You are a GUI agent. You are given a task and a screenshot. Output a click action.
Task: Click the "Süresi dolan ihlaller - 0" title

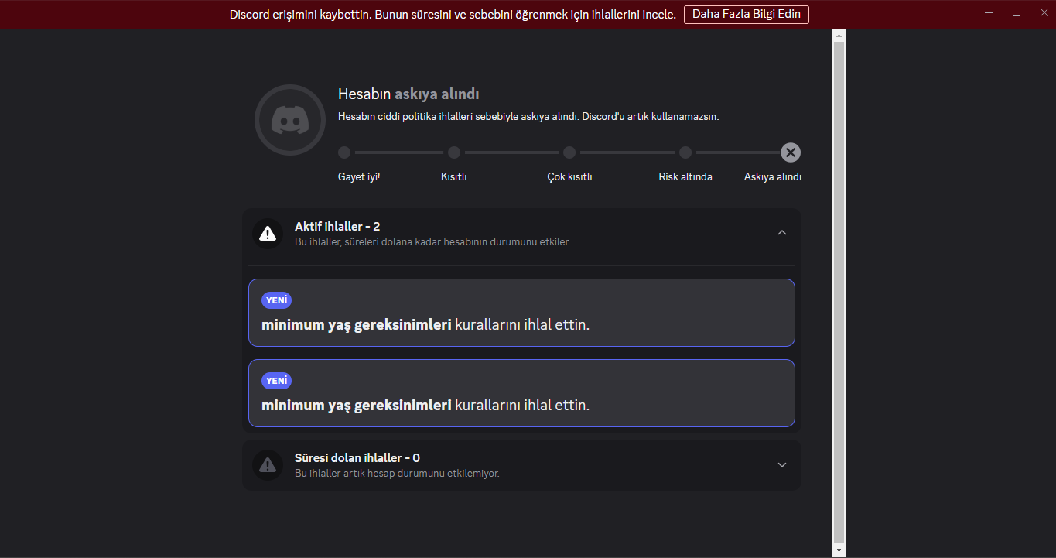coord(357,458)
